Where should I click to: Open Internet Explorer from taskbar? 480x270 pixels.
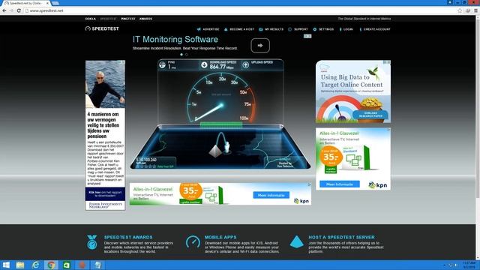click(x=35, y=265)
